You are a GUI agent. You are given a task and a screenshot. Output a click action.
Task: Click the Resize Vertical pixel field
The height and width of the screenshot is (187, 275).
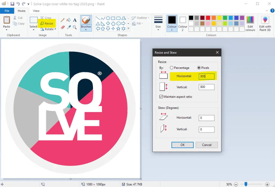(207, 87)
